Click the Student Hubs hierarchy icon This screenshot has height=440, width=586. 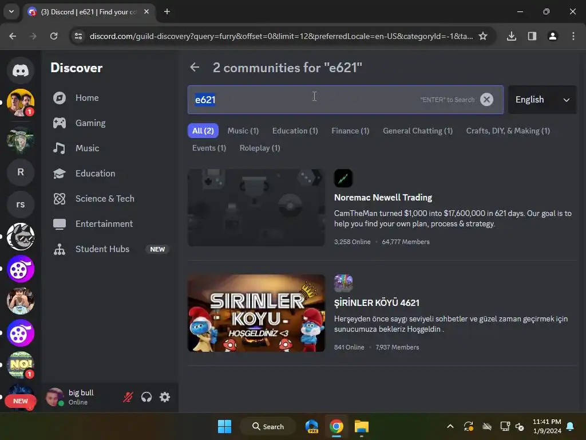pos(60,249)
